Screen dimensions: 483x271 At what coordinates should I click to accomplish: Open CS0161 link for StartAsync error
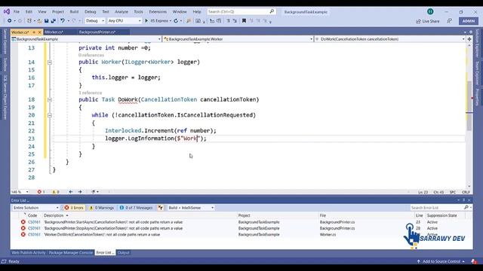point(34,222)
